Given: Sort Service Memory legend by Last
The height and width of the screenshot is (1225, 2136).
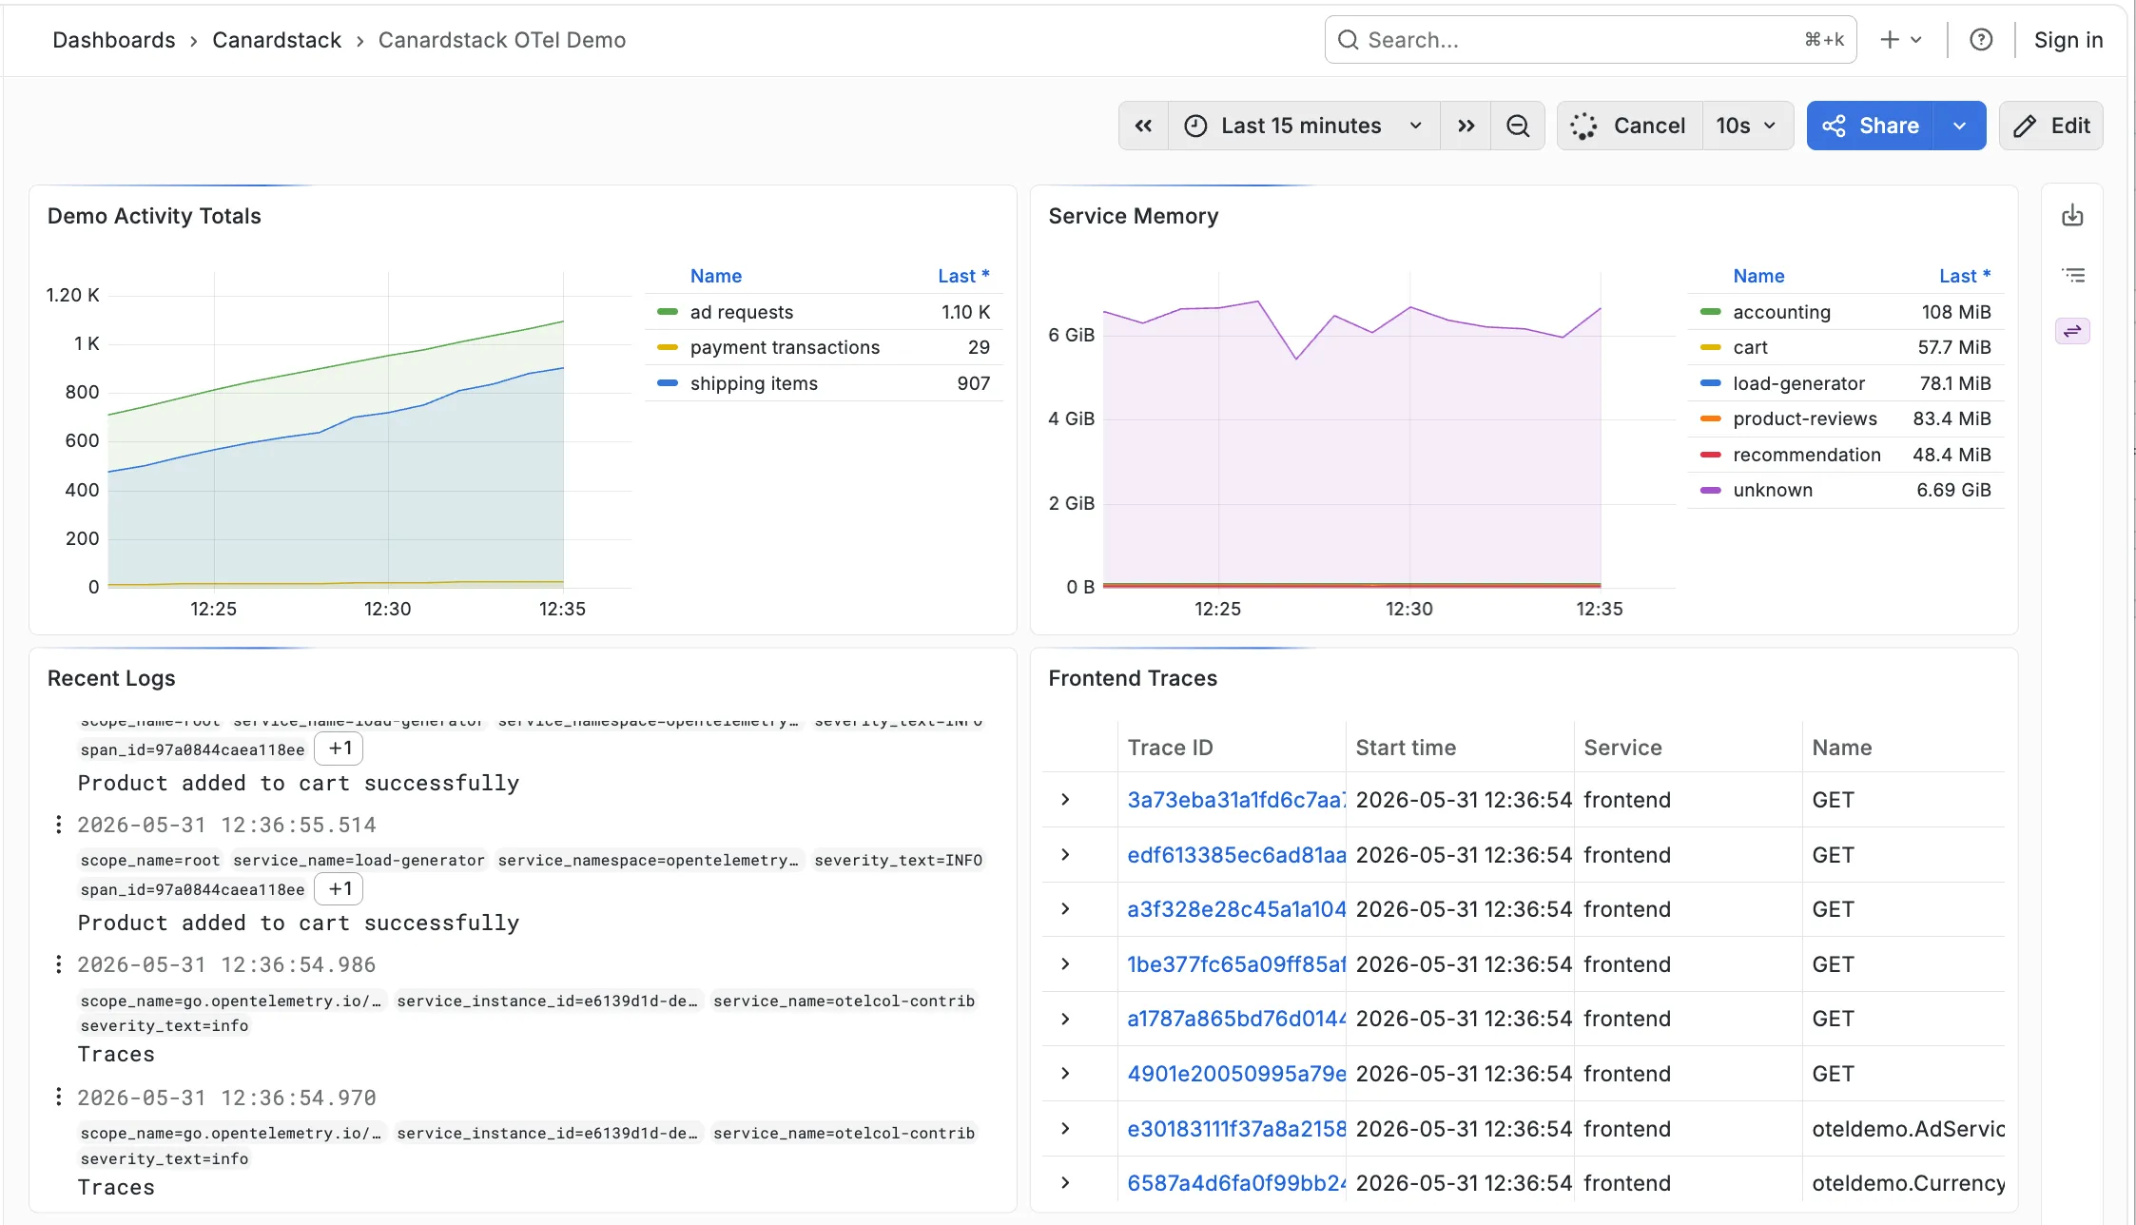Looking at the screenshot, I should click(x=1965, y=276).
